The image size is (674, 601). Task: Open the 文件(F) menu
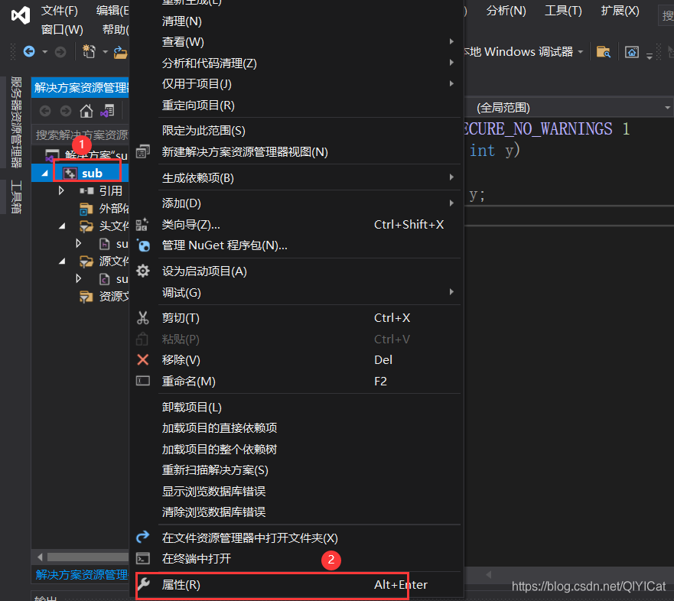(x=60, y=11)
